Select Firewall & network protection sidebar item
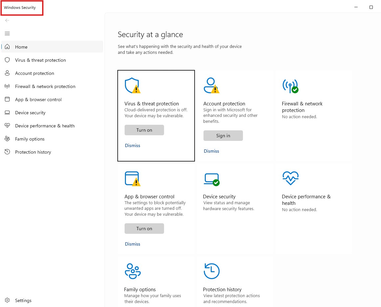The image size is (381, 307). pos(45,86)
